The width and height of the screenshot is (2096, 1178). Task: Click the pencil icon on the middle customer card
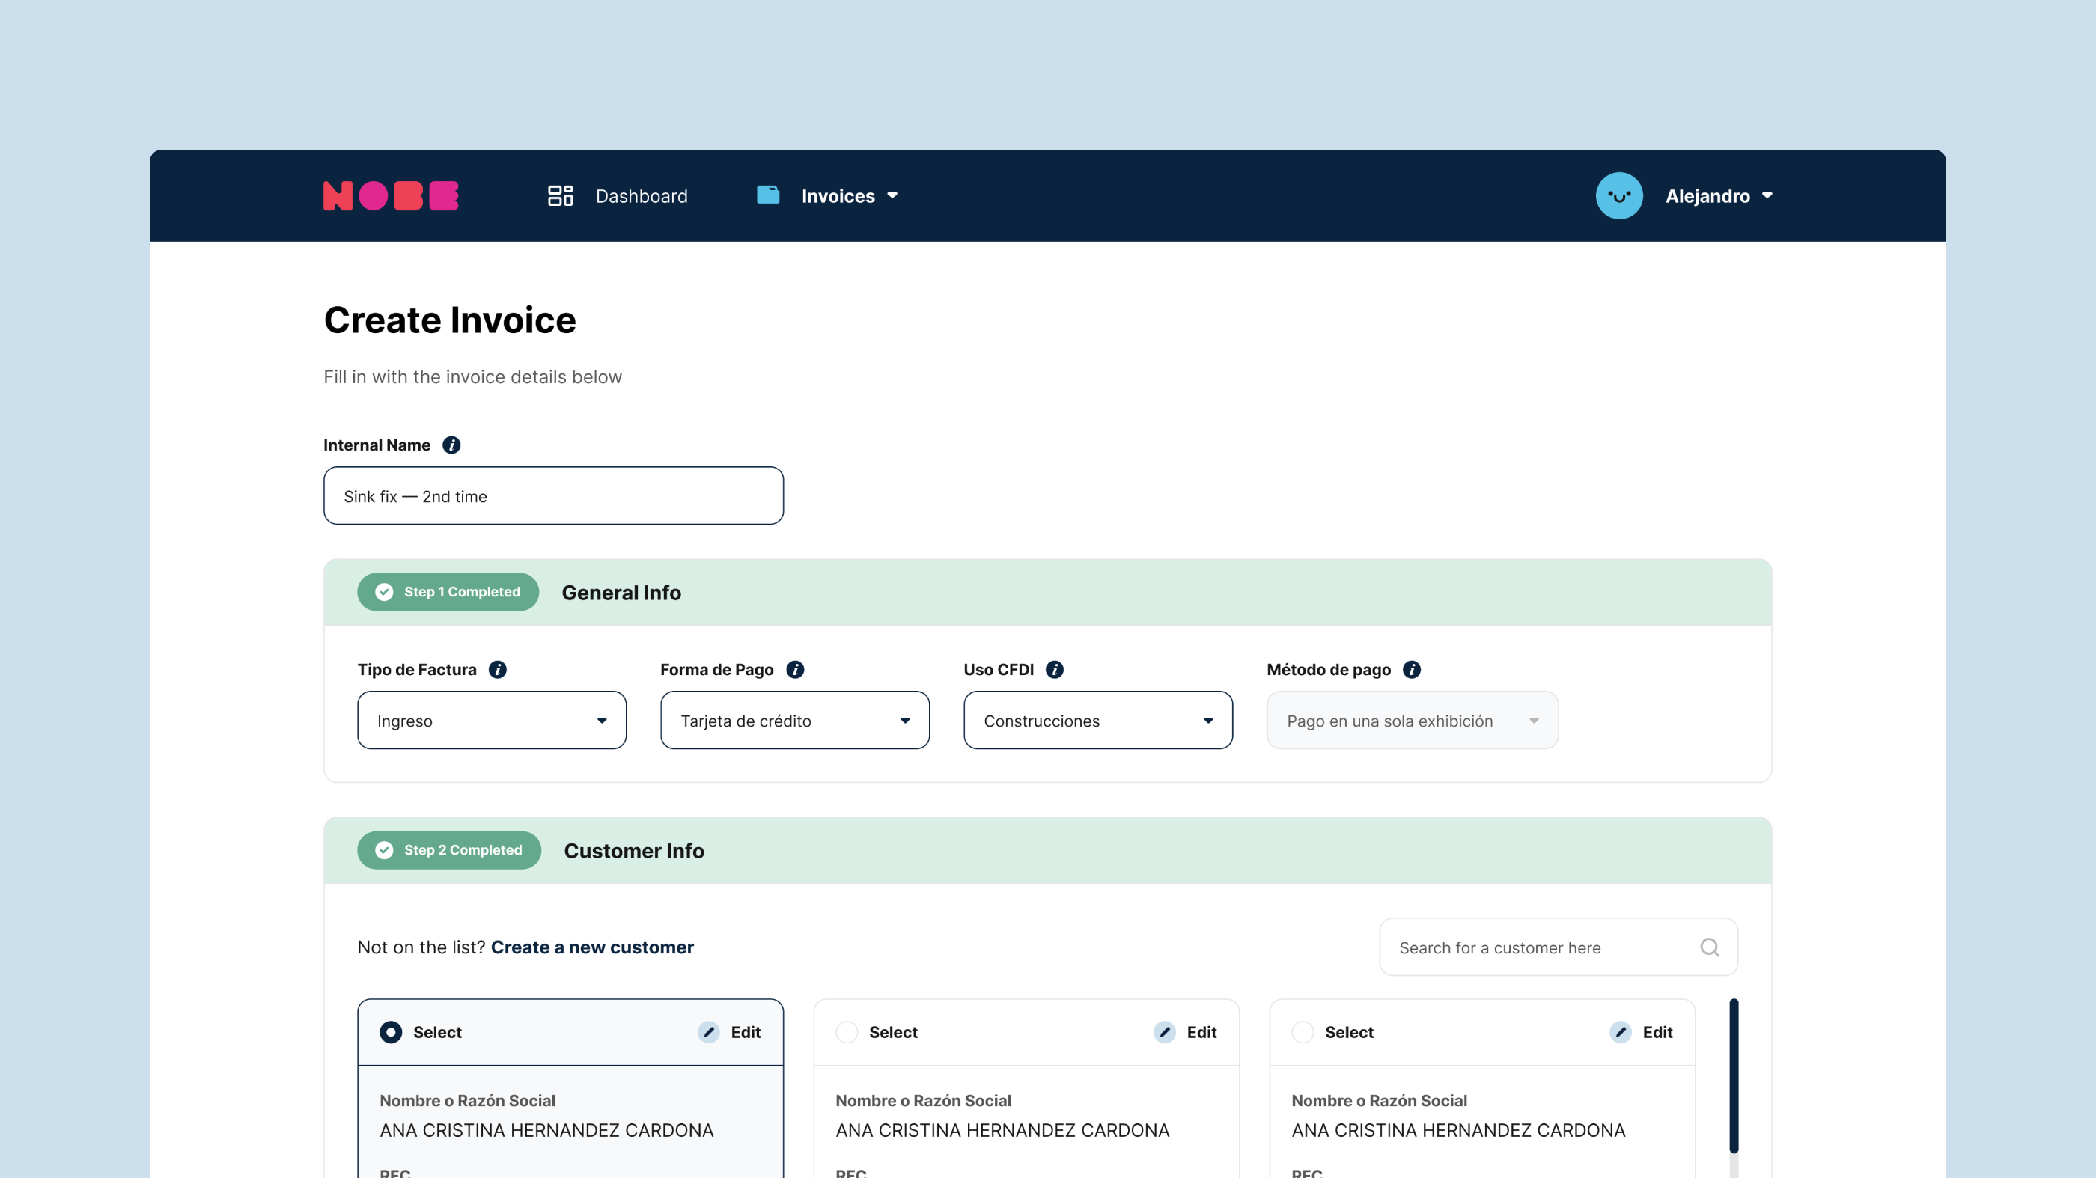pyautogui.click(x=1164, y=1032)
